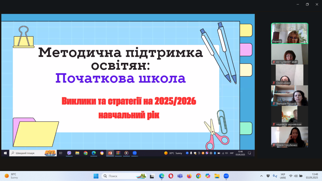Show hidden system tray icons
The height and width of the screenshot is (181, 322).
[x=261, y=176]
